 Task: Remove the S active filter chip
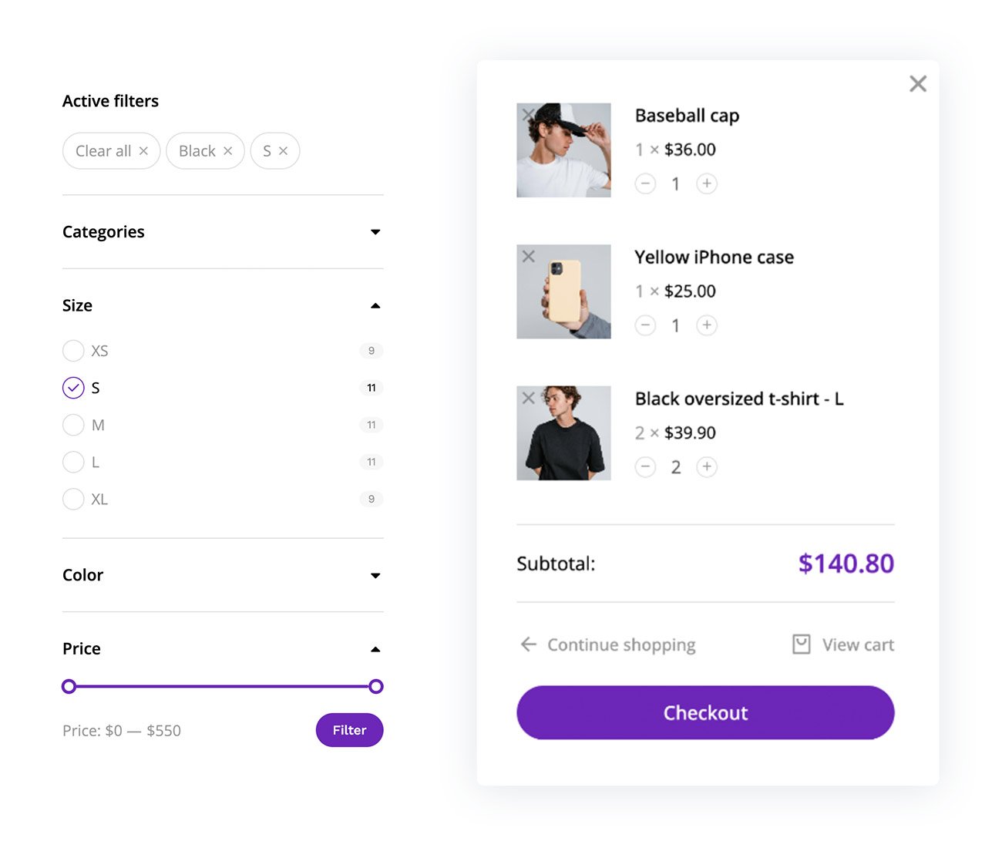pos(283,151)
